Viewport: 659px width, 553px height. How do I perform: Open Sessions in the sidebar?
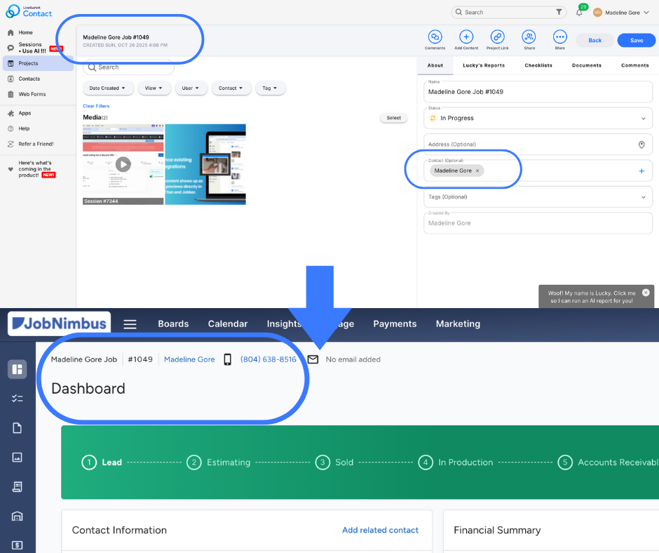coord(38,48)
